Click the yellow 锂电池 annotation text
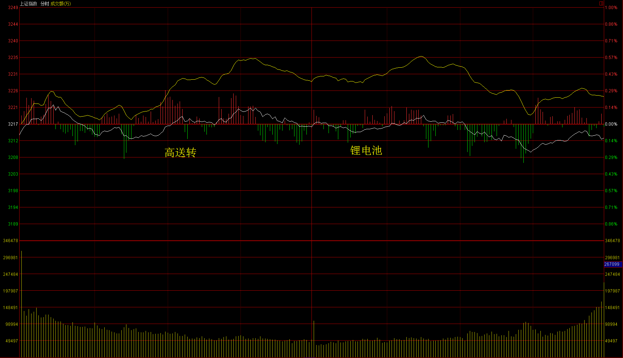This screenshot has height=358, width=623. pos(366,150)
